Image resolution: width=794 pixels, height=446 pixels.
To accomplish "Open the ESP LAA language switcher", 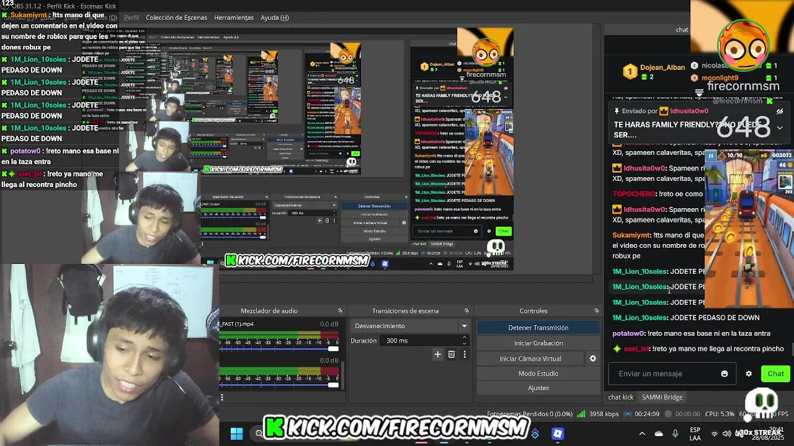I will point(695,434).
